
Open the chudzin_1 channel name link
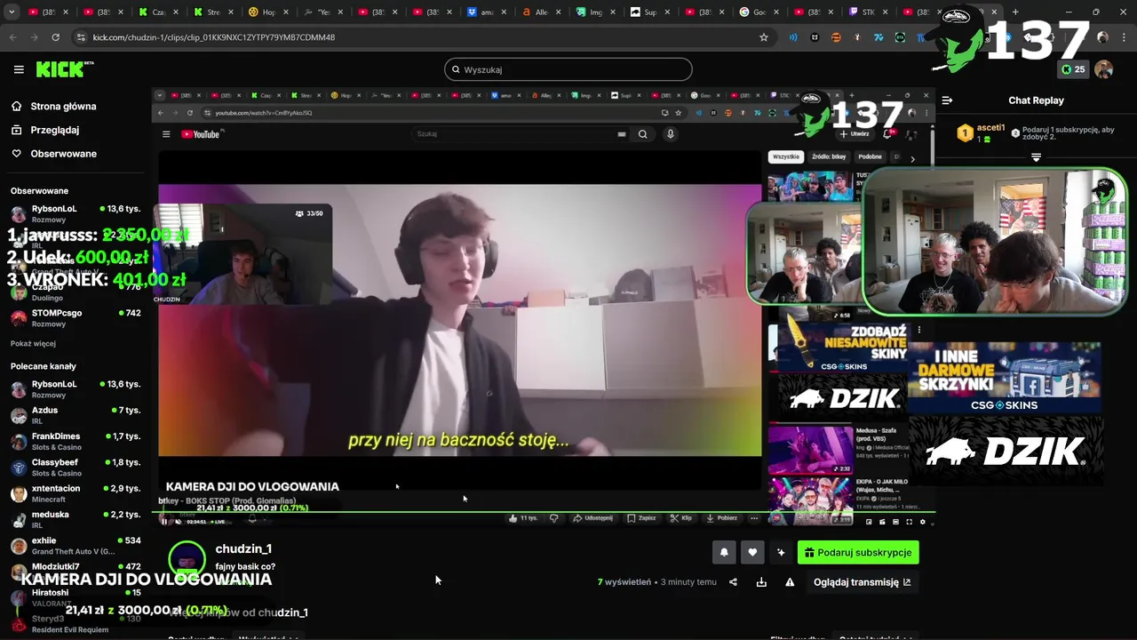[243, 548]
